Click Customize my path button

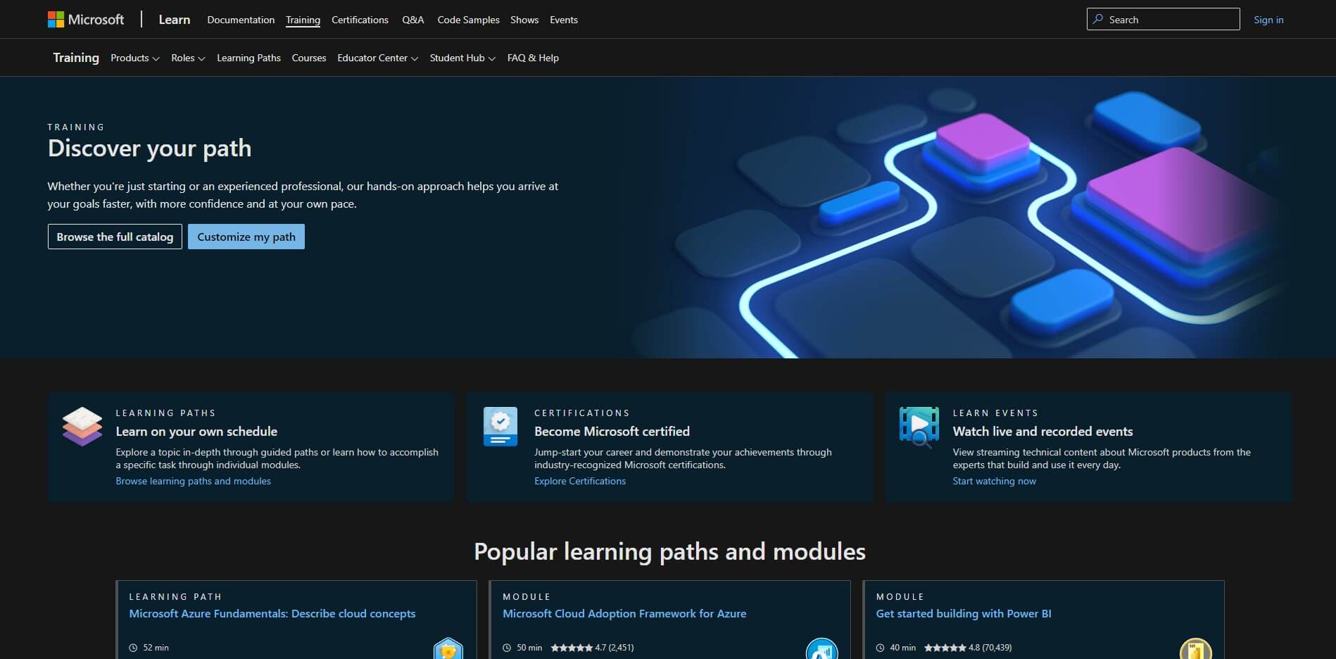[x=246, y=237]
